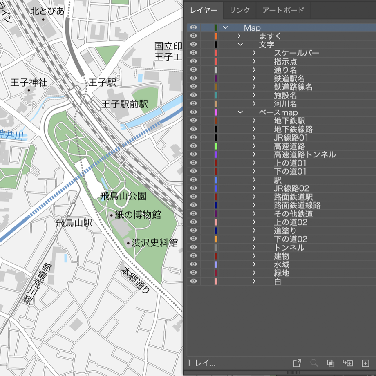
Task: Hide the 緑地 layer
Action: pos(193,273)
